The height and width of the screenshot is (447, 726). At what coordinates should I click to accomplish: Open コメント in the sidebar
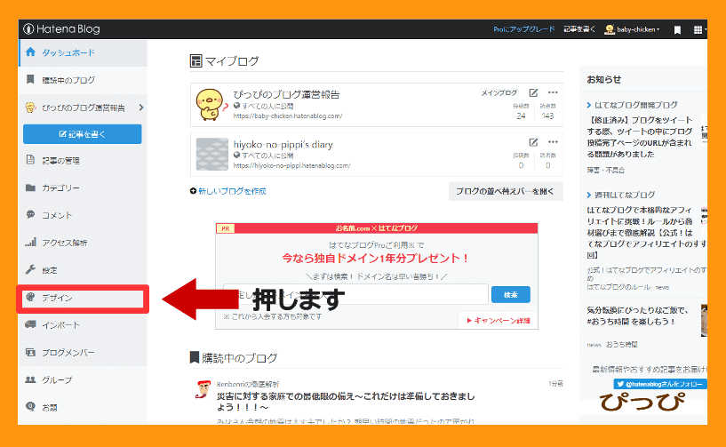(x=84, y=215)
